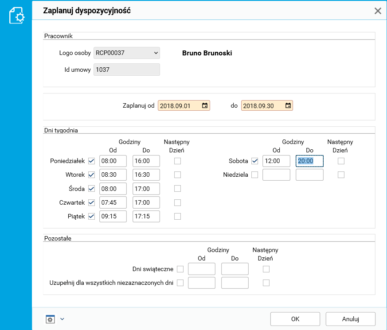This screenshot has height=330, width=387.
Task: Uncheck the Poniedziałek checkbox
Action: pyautogui.click(x=91, y=161)
